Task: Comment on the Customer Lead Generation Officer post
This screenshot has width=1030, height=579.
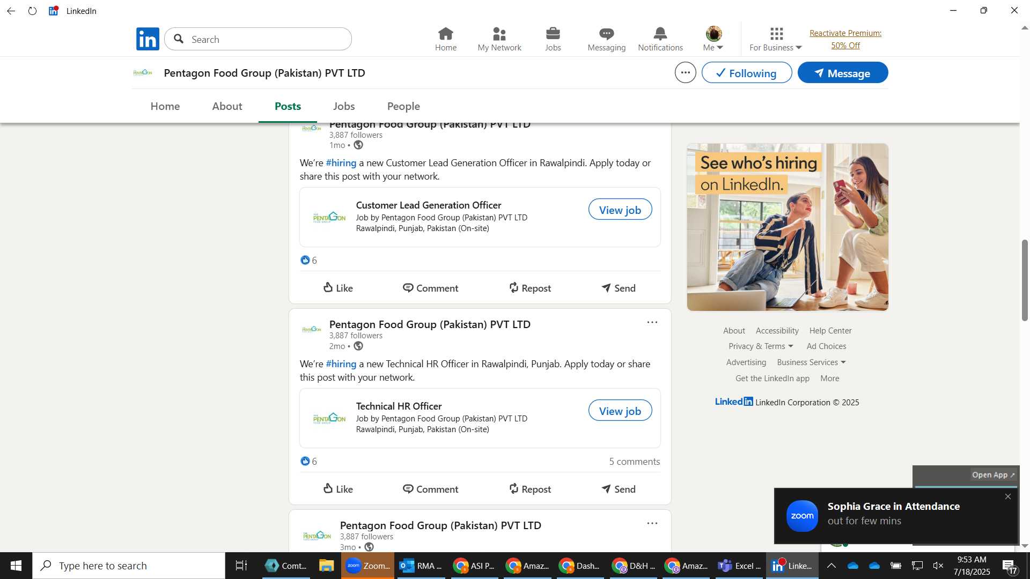Action: (430, 288)
